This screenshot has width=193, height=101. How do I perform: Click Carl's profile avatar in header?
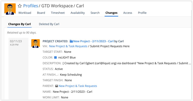(10, 9)
